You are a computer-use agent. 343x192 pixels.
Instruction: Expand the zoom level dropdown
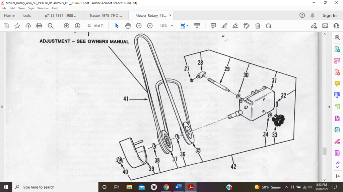pos(172,26)
